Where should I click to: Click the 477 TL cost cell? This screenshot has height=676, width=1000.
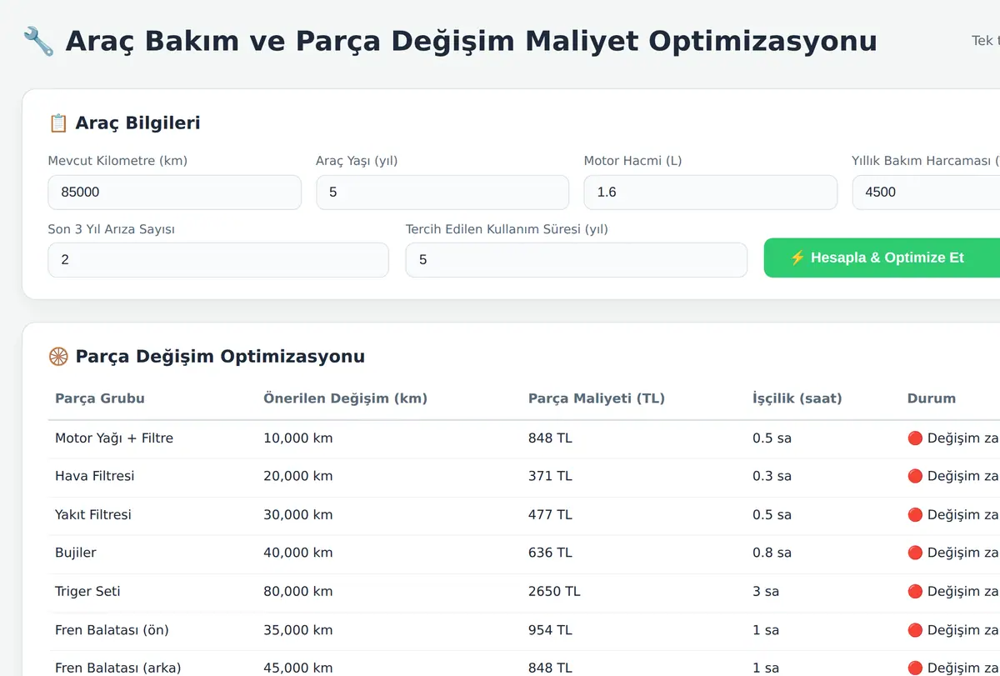click(x=550, y=515)
